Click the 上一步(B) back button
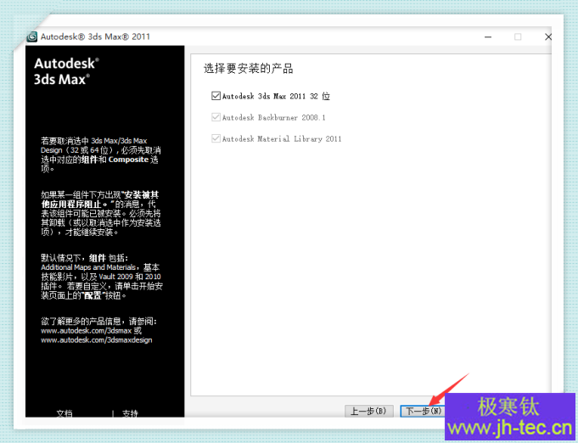The width and height of the screenshot is (578, 443). pyautogui.click(x=368, y=411)
